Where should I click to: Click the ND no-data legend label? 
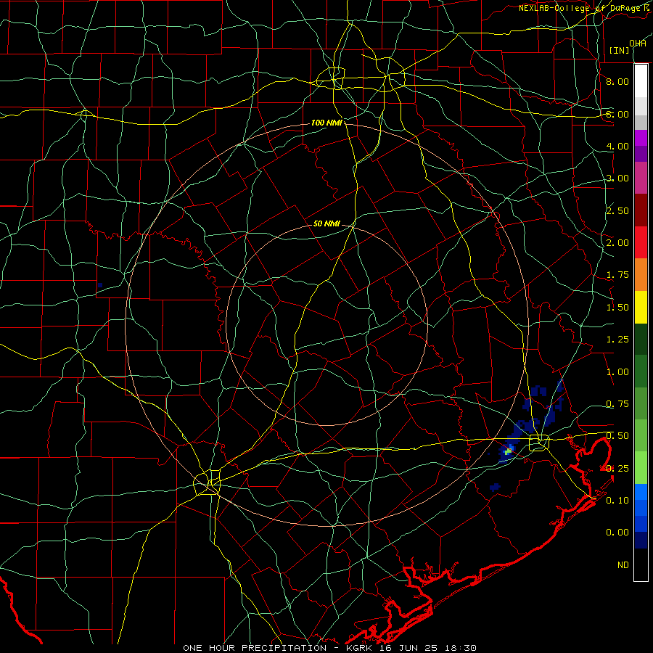click(x=623, y=565)
